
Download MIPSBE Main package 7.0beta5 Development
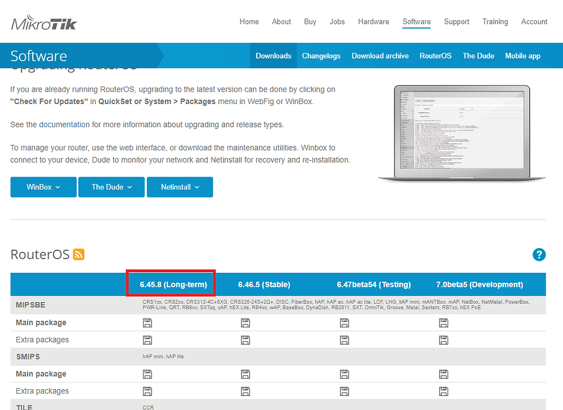pyautogui.click(x=444, y=323)
